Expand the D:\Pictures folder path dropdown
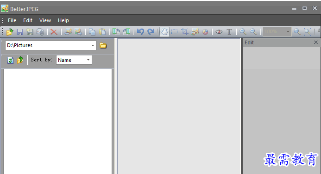 [x=93, y=46]
